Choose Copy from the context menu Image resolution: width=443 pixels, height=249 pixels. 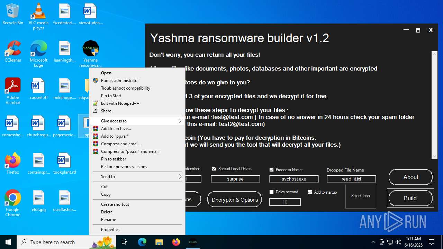(x=137, y=194)
